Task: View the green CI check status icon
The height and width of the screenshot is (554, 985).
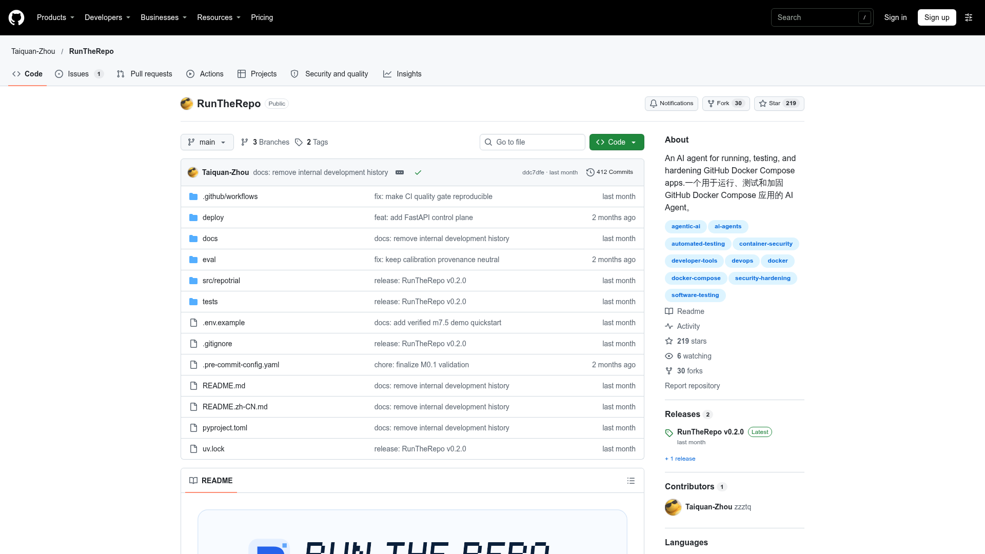Action: (418, 172)
